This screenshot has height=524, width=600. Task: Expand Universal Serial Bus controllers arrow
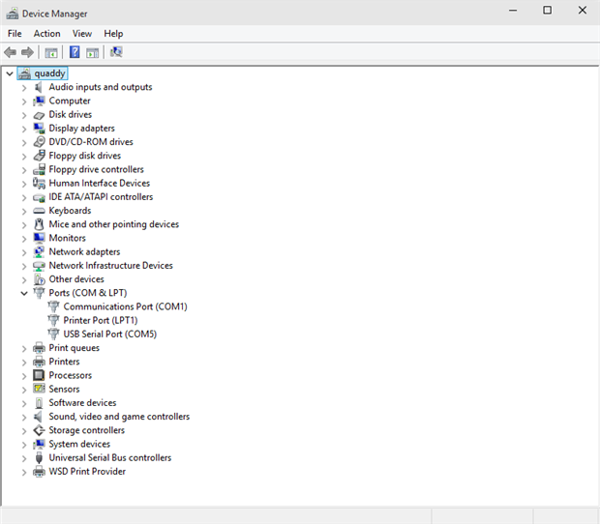point(24,458)
